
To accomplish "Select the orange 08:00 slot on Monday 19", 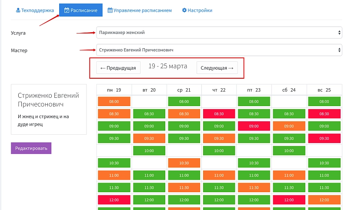I will 114,101.
